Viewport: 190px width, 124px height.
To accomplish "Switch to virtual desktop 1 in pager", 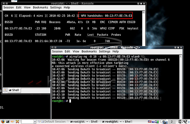I will [164, 121].
